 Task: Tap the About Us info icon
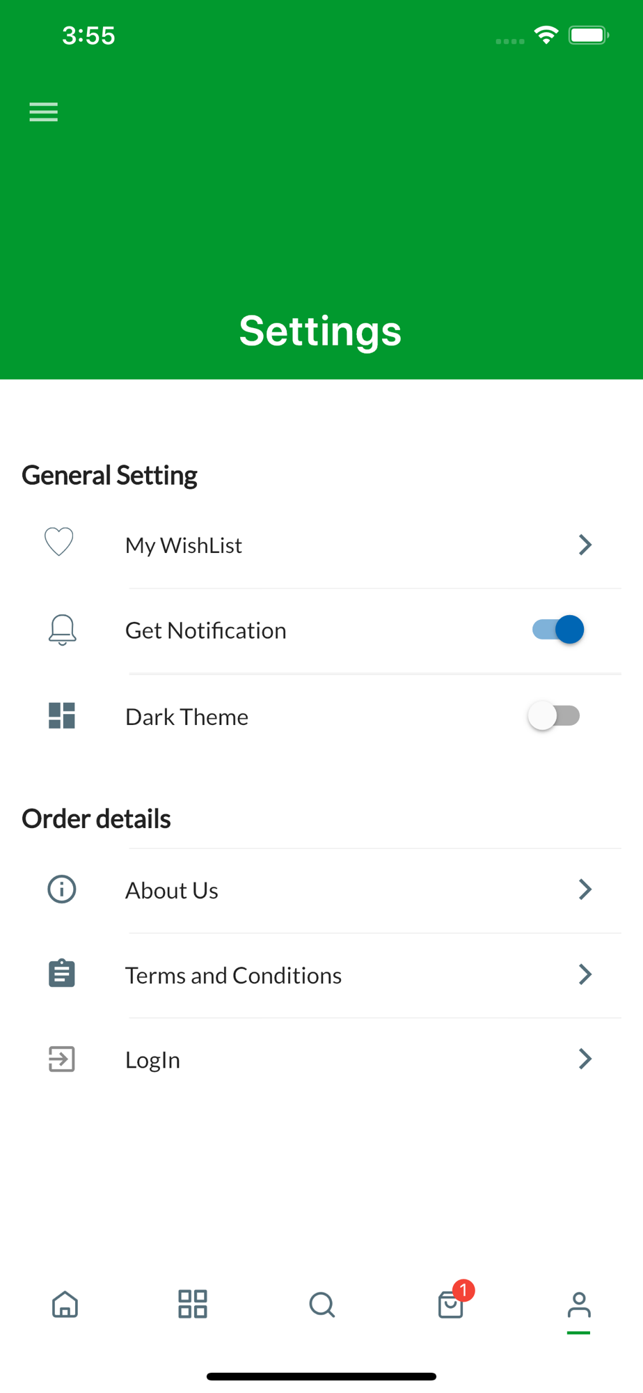[62, 889]
